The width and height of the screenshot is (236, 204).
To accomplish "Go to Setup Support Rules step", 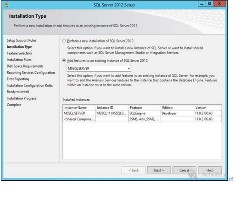I will click(x=22, y=41).
